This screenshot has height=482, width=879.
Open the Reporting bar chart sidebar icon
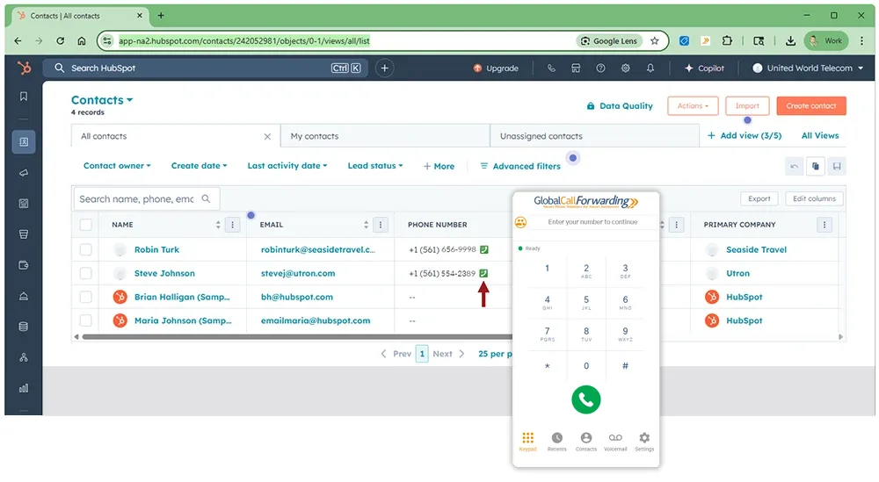[24, 388]
